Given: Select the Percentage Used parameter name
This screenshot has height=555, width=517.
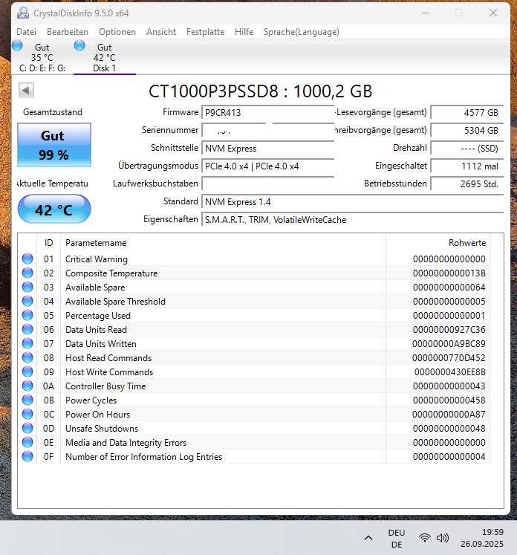Looking at the screenshot, I should pos(98,316).
